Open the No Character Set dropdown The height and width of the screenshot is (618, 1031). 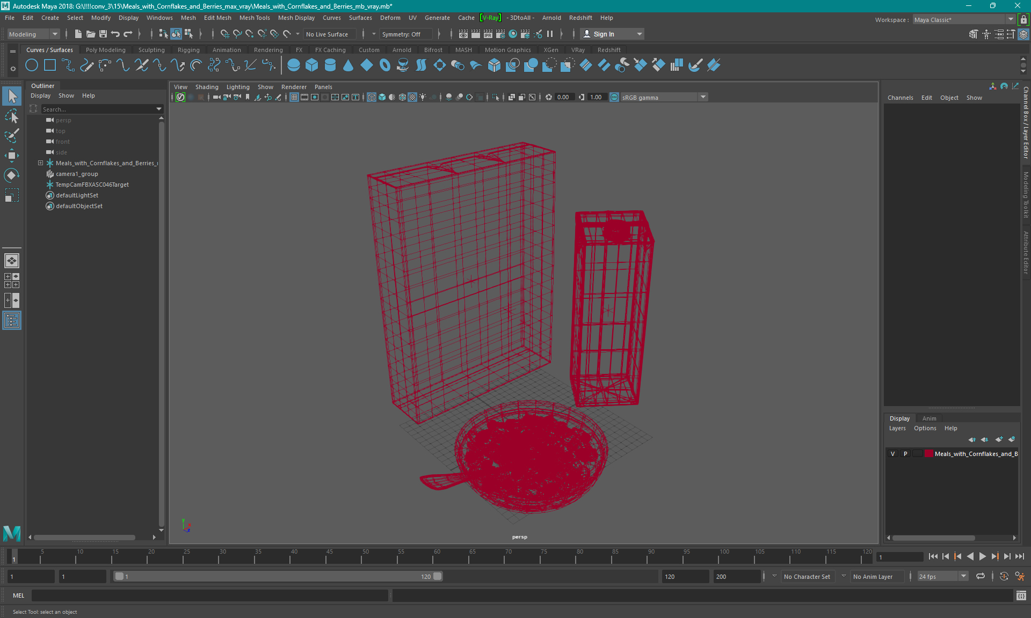(x=807, y=576)
